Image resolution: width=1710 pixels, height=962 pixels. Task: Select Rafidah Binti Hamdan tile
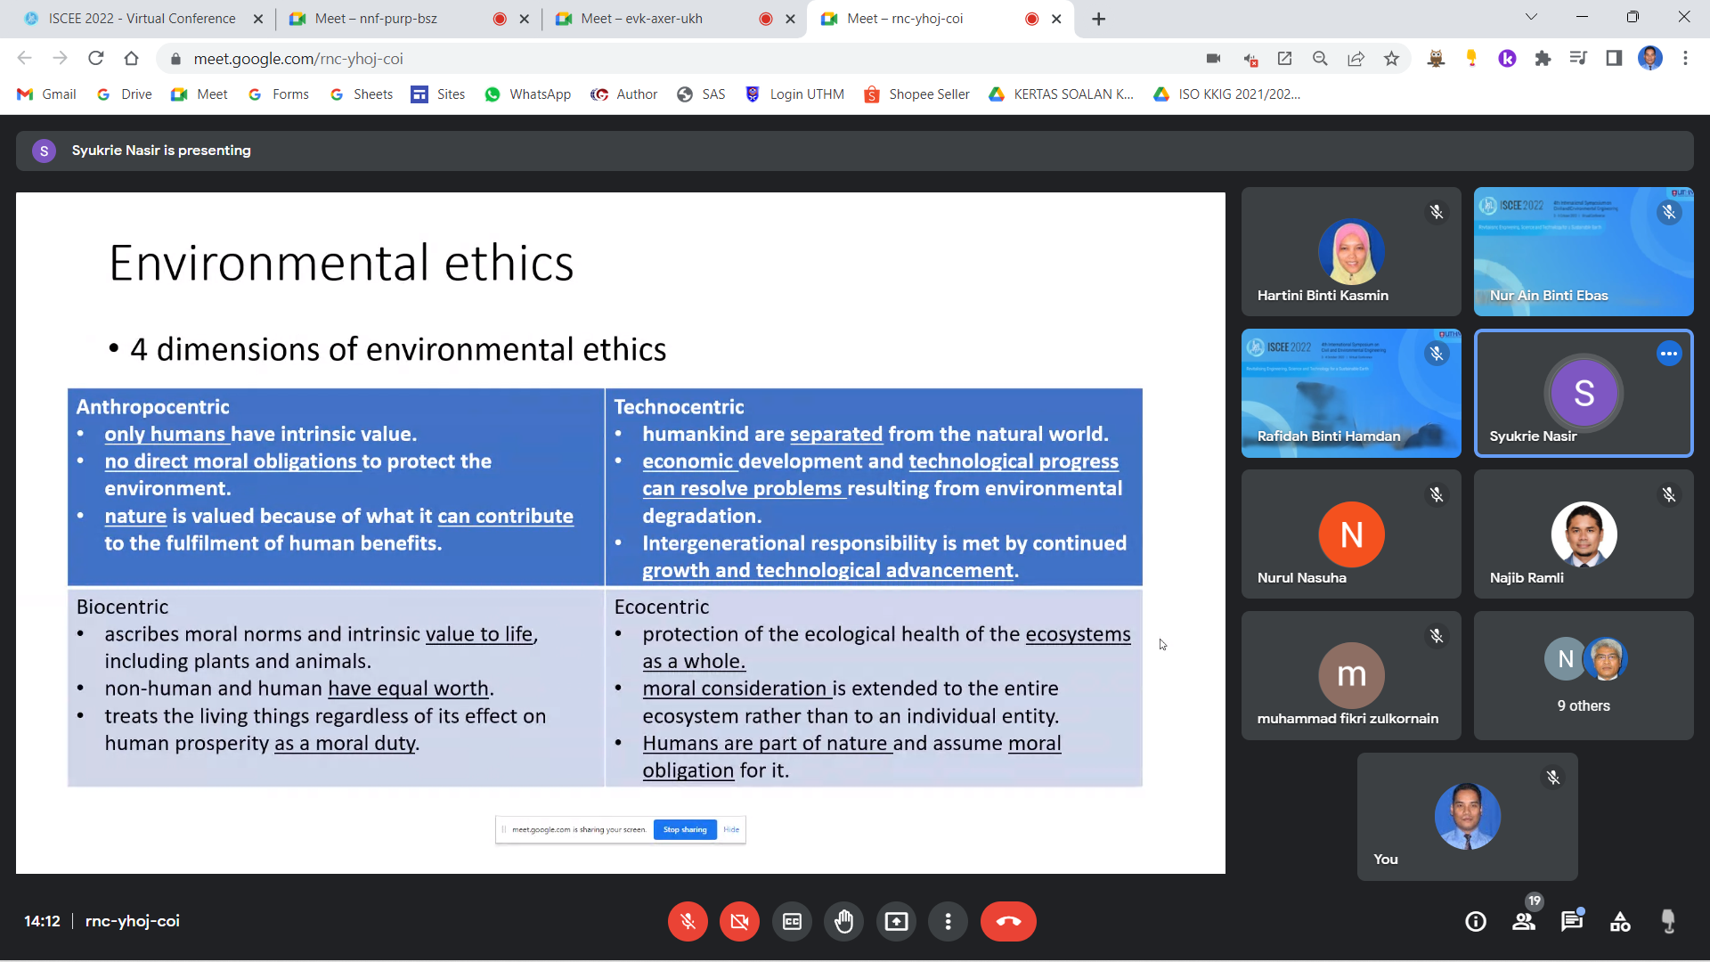click(1351, 393)
